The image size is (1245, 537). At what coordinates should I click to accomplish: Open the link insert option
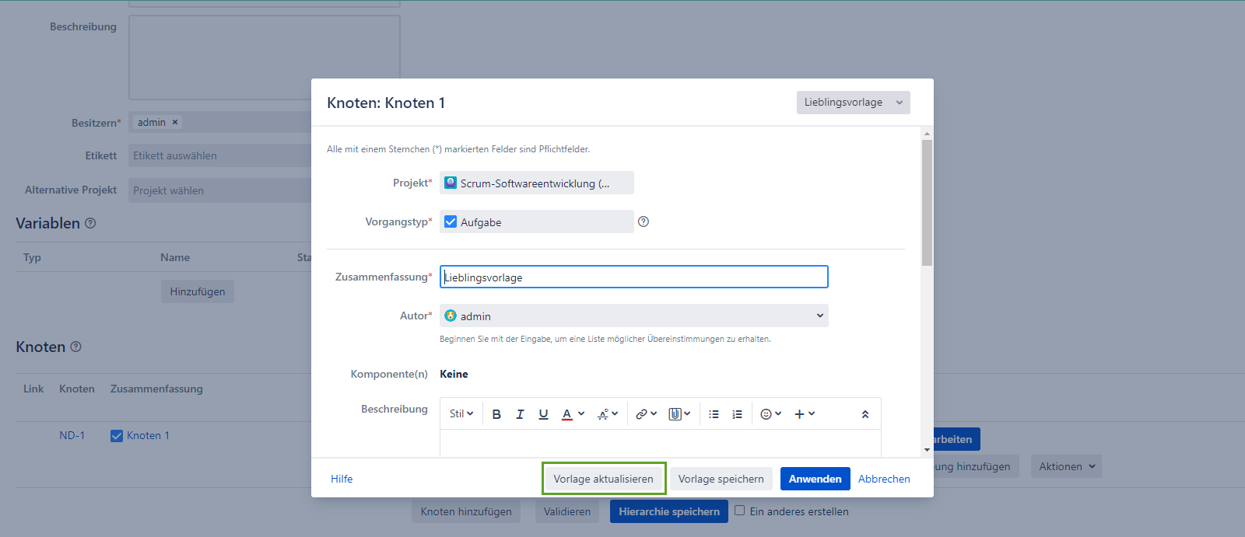tap(646, 414)
